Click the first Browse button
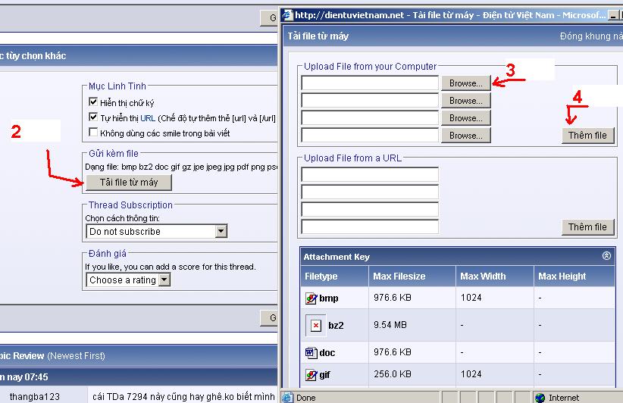This screenshot has width=623, height=403. click(465, 83)
